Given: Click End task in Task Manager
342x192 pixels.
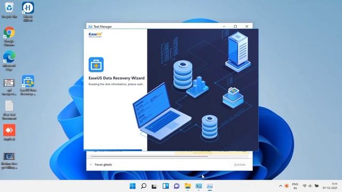Looking at the screenshot, I should pos(240,165).
